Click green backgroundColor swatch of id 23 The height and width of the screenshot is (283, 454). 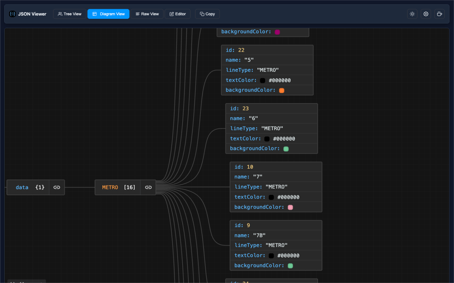point(286,149)
